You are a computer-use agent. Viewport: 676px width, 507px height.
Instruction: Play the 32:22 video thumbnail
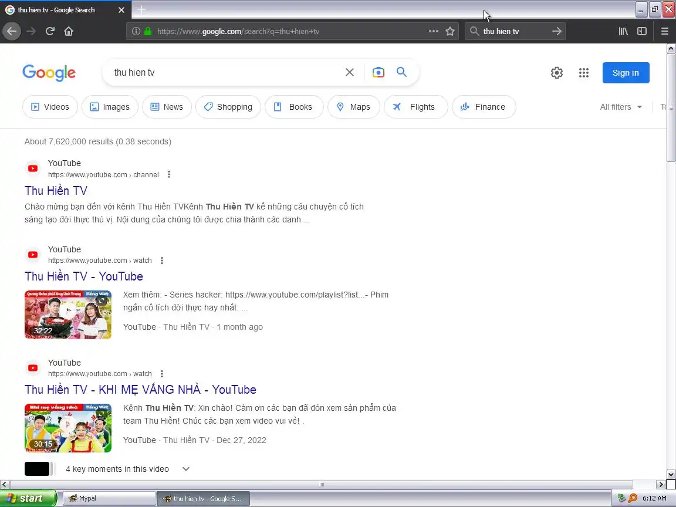(x=68, y=315)
